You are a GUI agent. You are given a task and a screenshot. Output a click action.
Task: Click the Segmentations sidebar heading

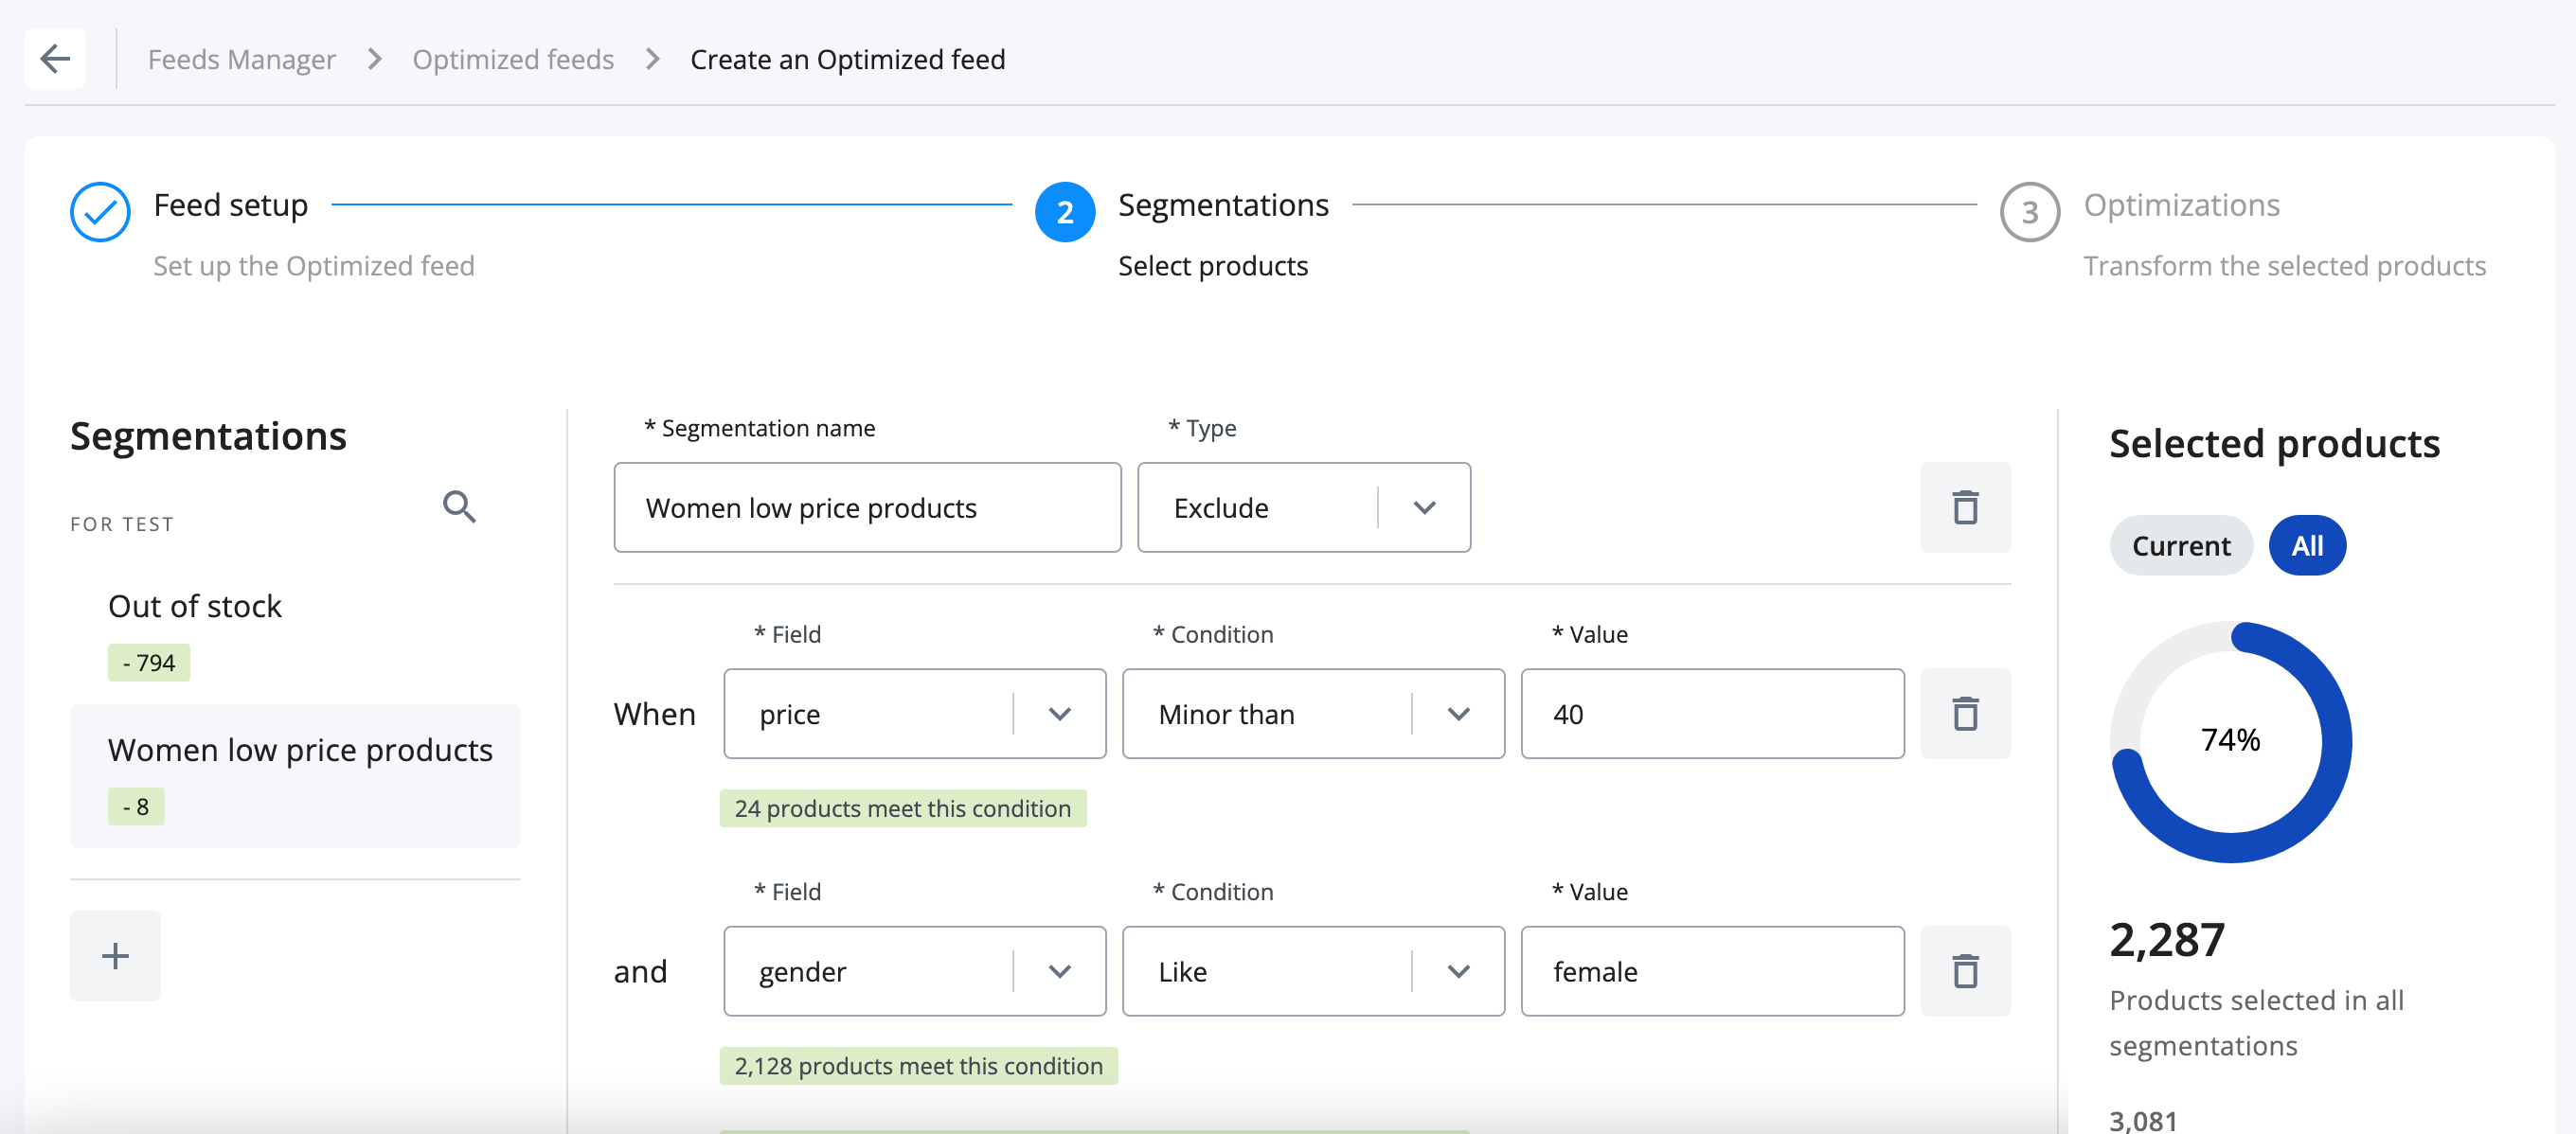click(x=208, y=436)
